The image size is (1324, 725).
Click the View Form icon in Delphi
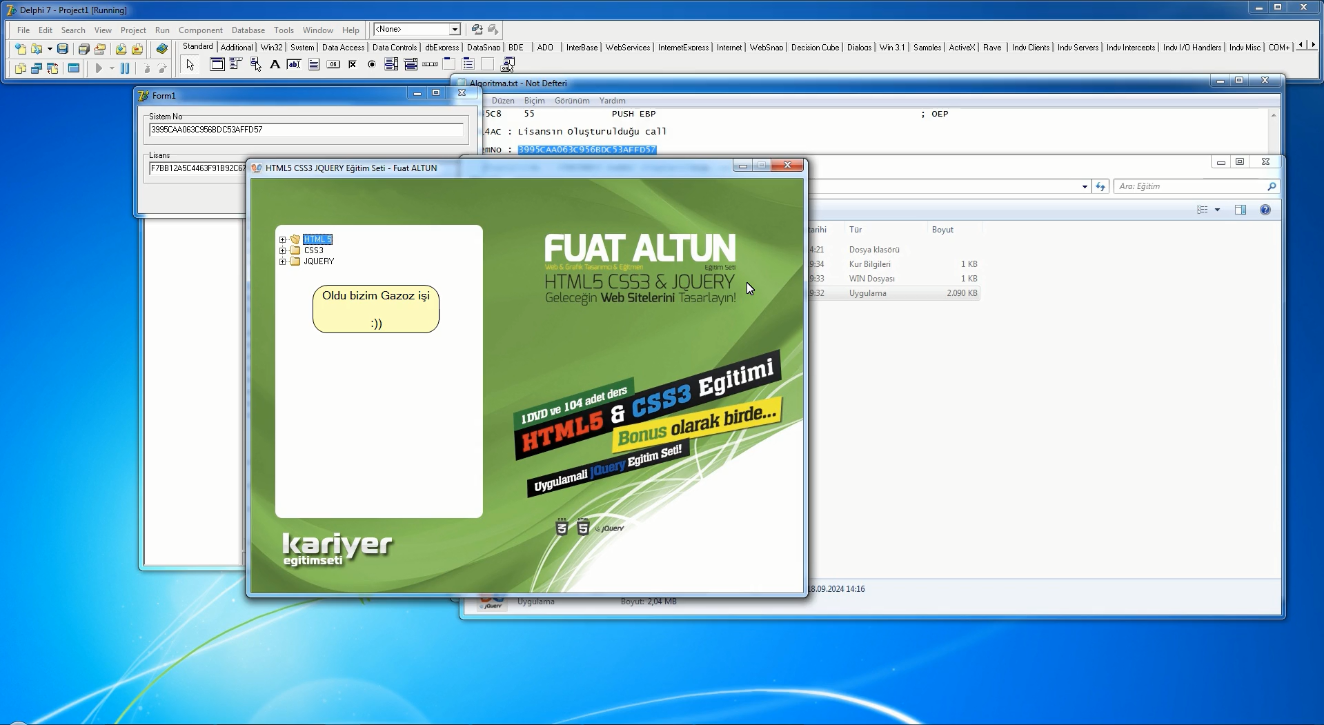pos(37,68)
